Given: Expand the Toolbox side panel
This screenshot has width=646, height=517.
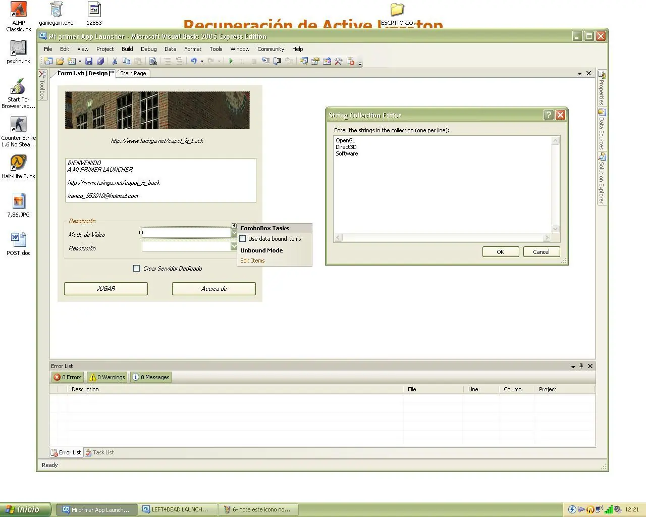Looking at the screenshot, I should click(43, 85).
